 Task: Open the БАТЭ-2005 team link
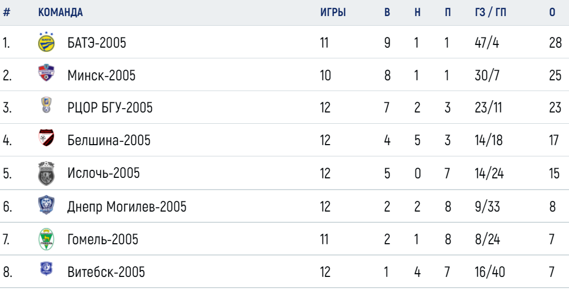[x=96, y=43]
